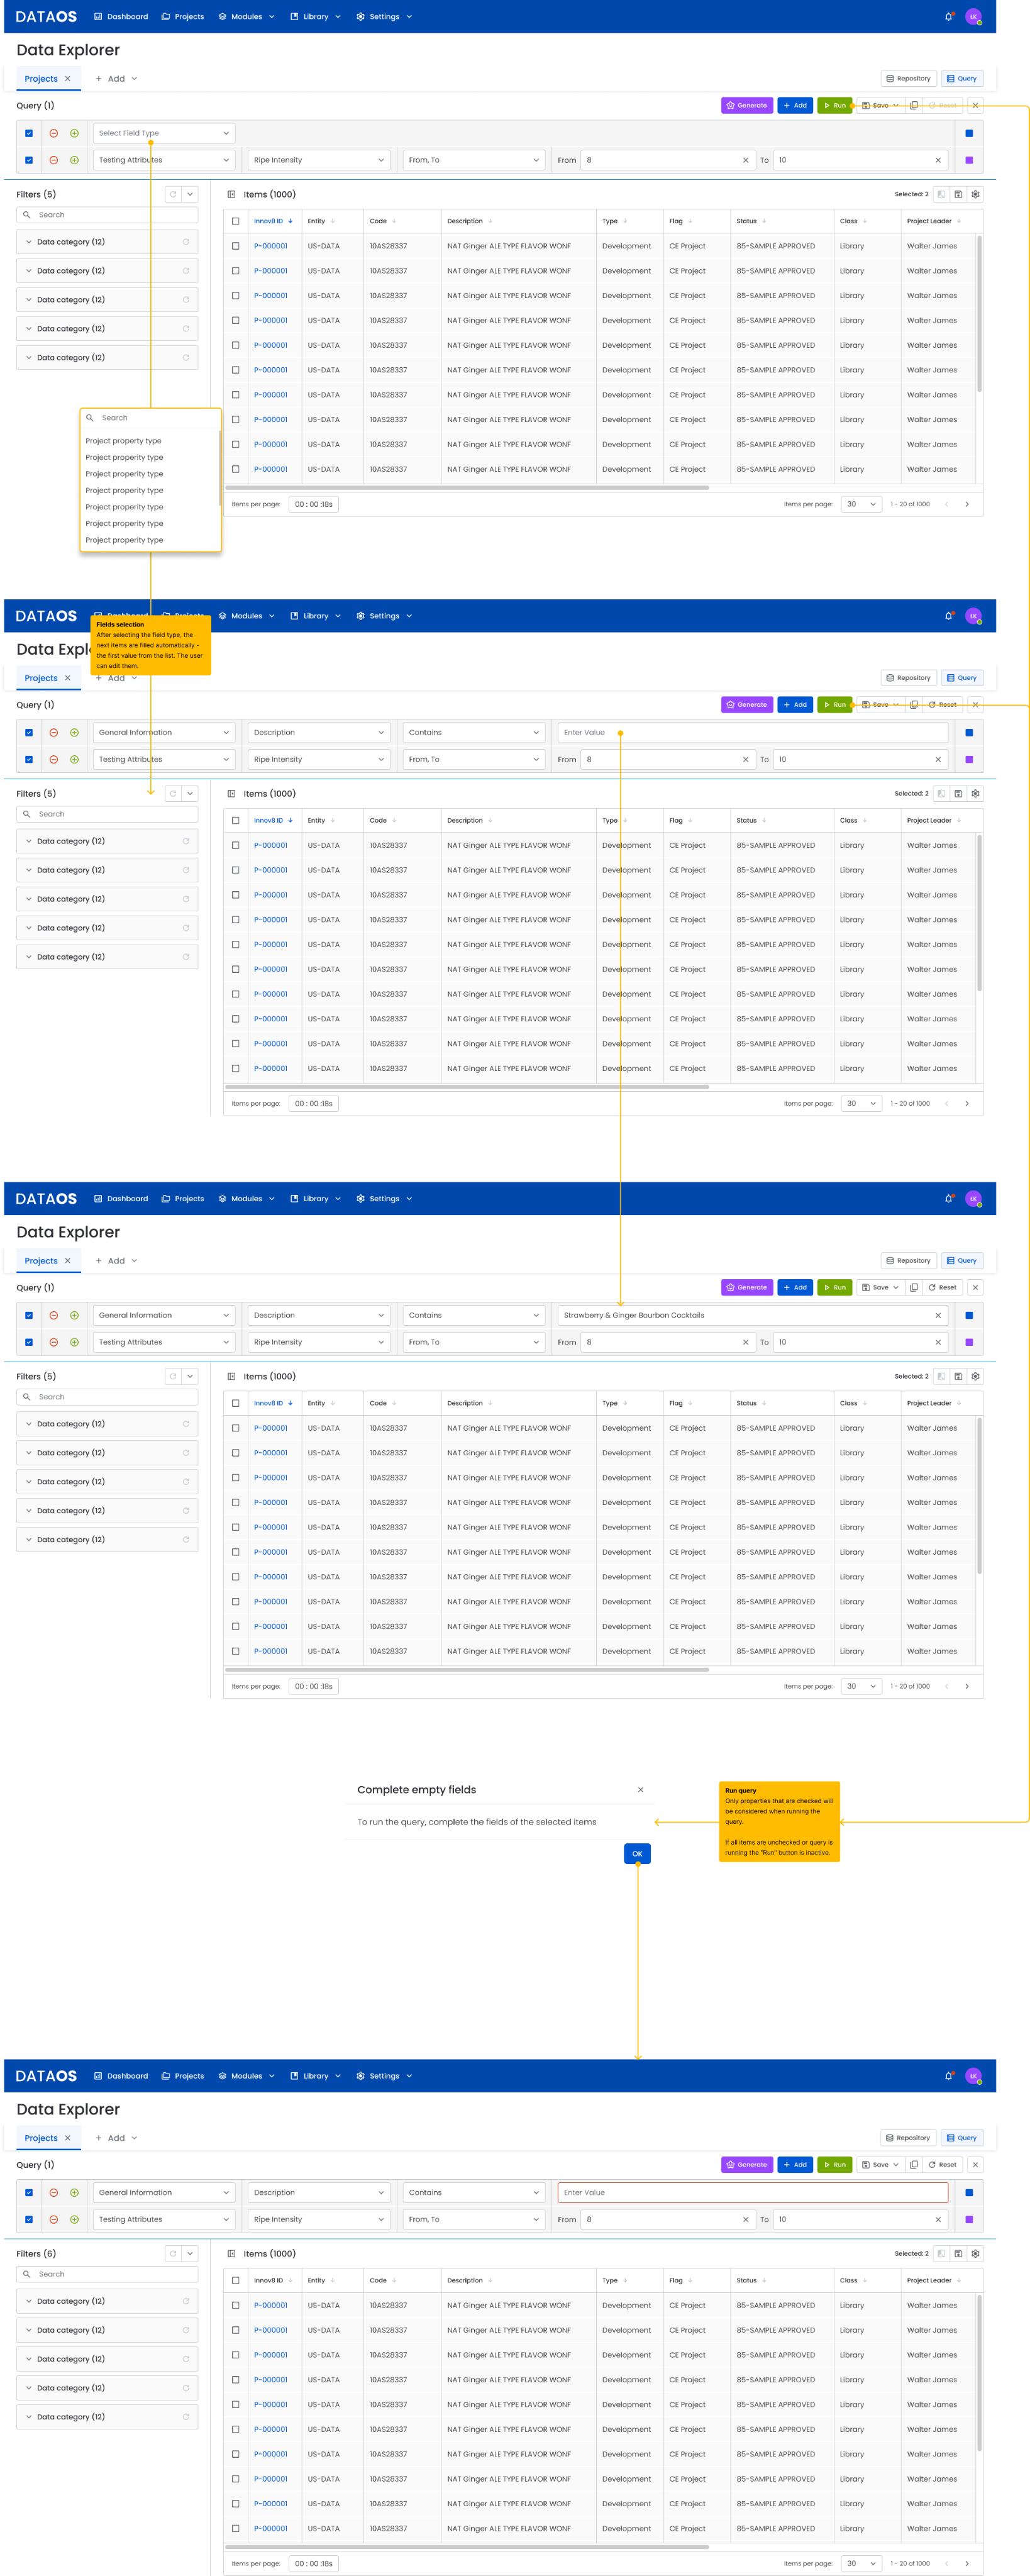This screenshot has width=1030, height=2576.
Task: Choose correctly spelled 'Project property type' option
Action: pyautogui.click(x=123, y=441)
